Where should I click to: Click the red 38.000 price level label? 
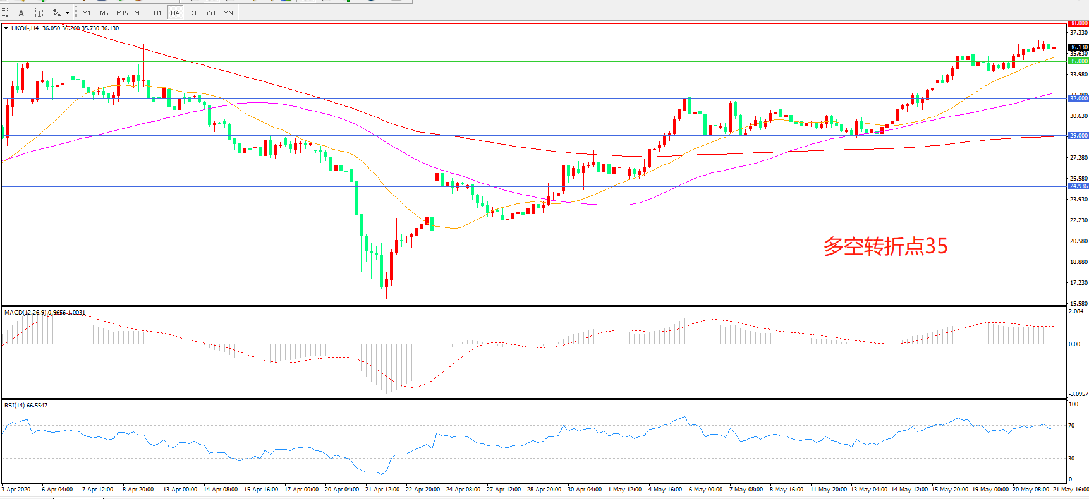(1078, 23)
